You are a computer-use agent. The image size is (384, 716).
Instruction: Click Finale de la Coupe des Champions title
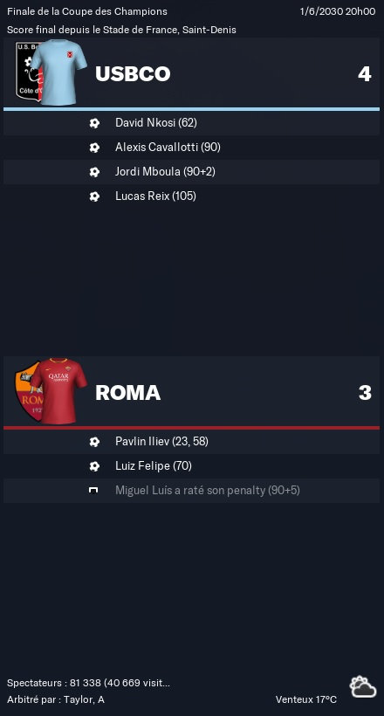pos(87,11)
